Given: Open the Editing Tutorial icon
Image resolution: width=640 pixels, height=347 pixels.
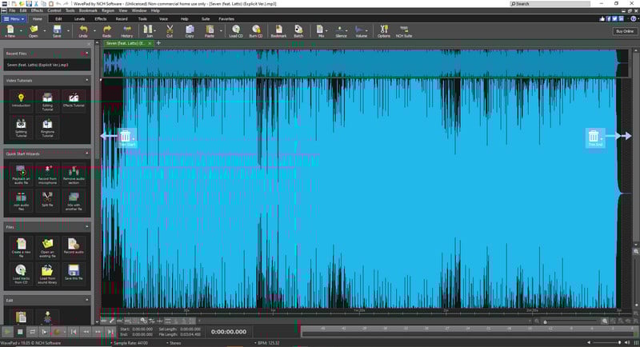Looking at the screenshot, I should [x=47, y=101].
